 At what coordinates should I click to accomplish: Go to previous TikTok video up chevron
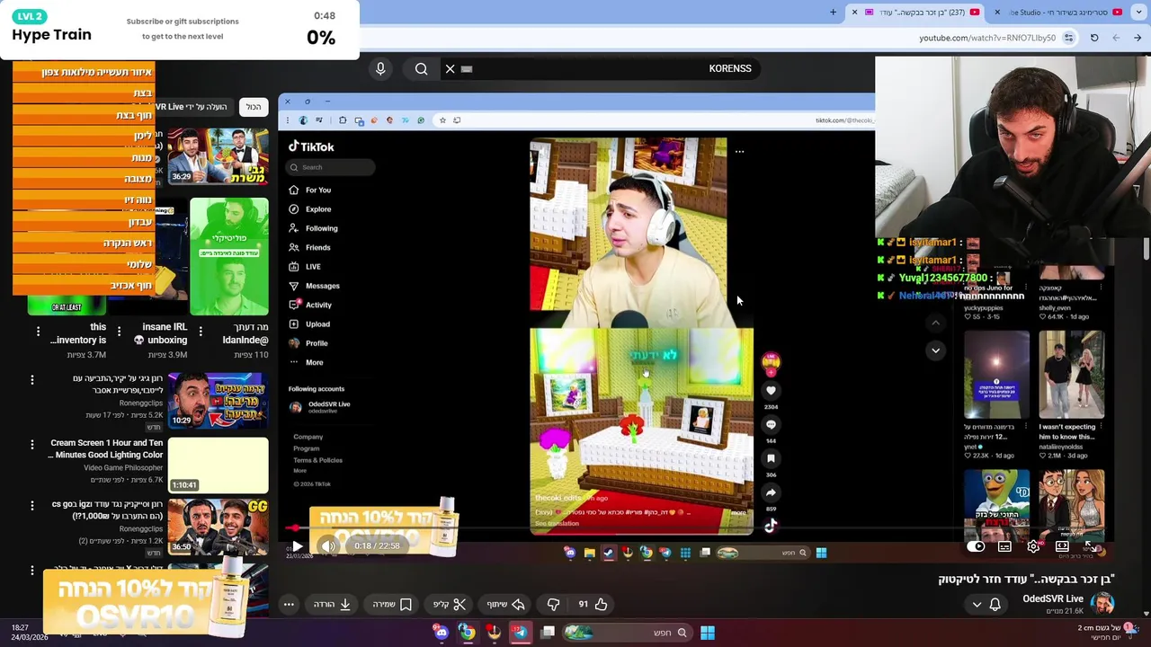[x=935, y=323]
